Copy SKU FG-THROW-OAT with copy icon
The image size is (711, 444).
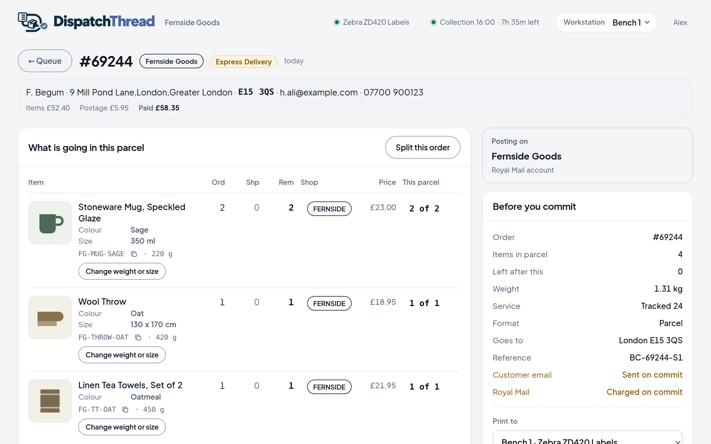pyautogui.click(x=138, y=337)
